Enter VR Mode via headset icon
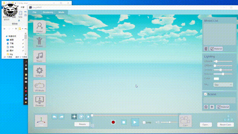 (x=39, y=86)
